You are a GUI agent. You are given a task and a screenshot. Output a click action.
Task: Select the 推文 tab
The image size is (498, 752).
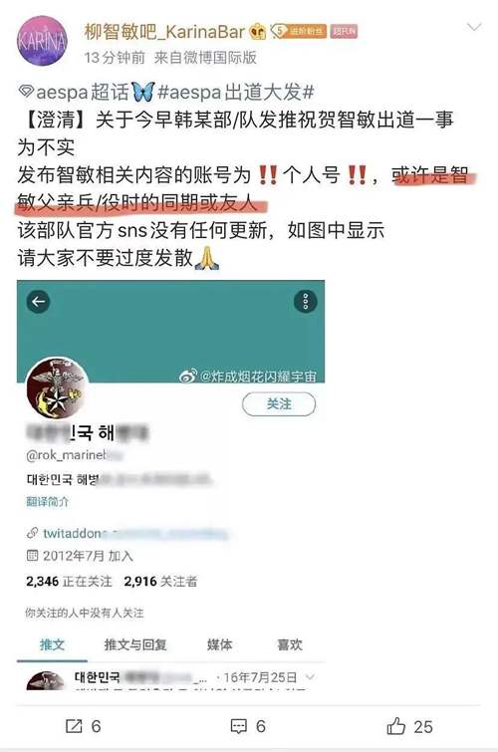tap(52, 644)
